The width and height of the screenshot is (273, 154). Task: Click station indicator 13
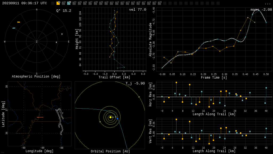tap(122, 3)
